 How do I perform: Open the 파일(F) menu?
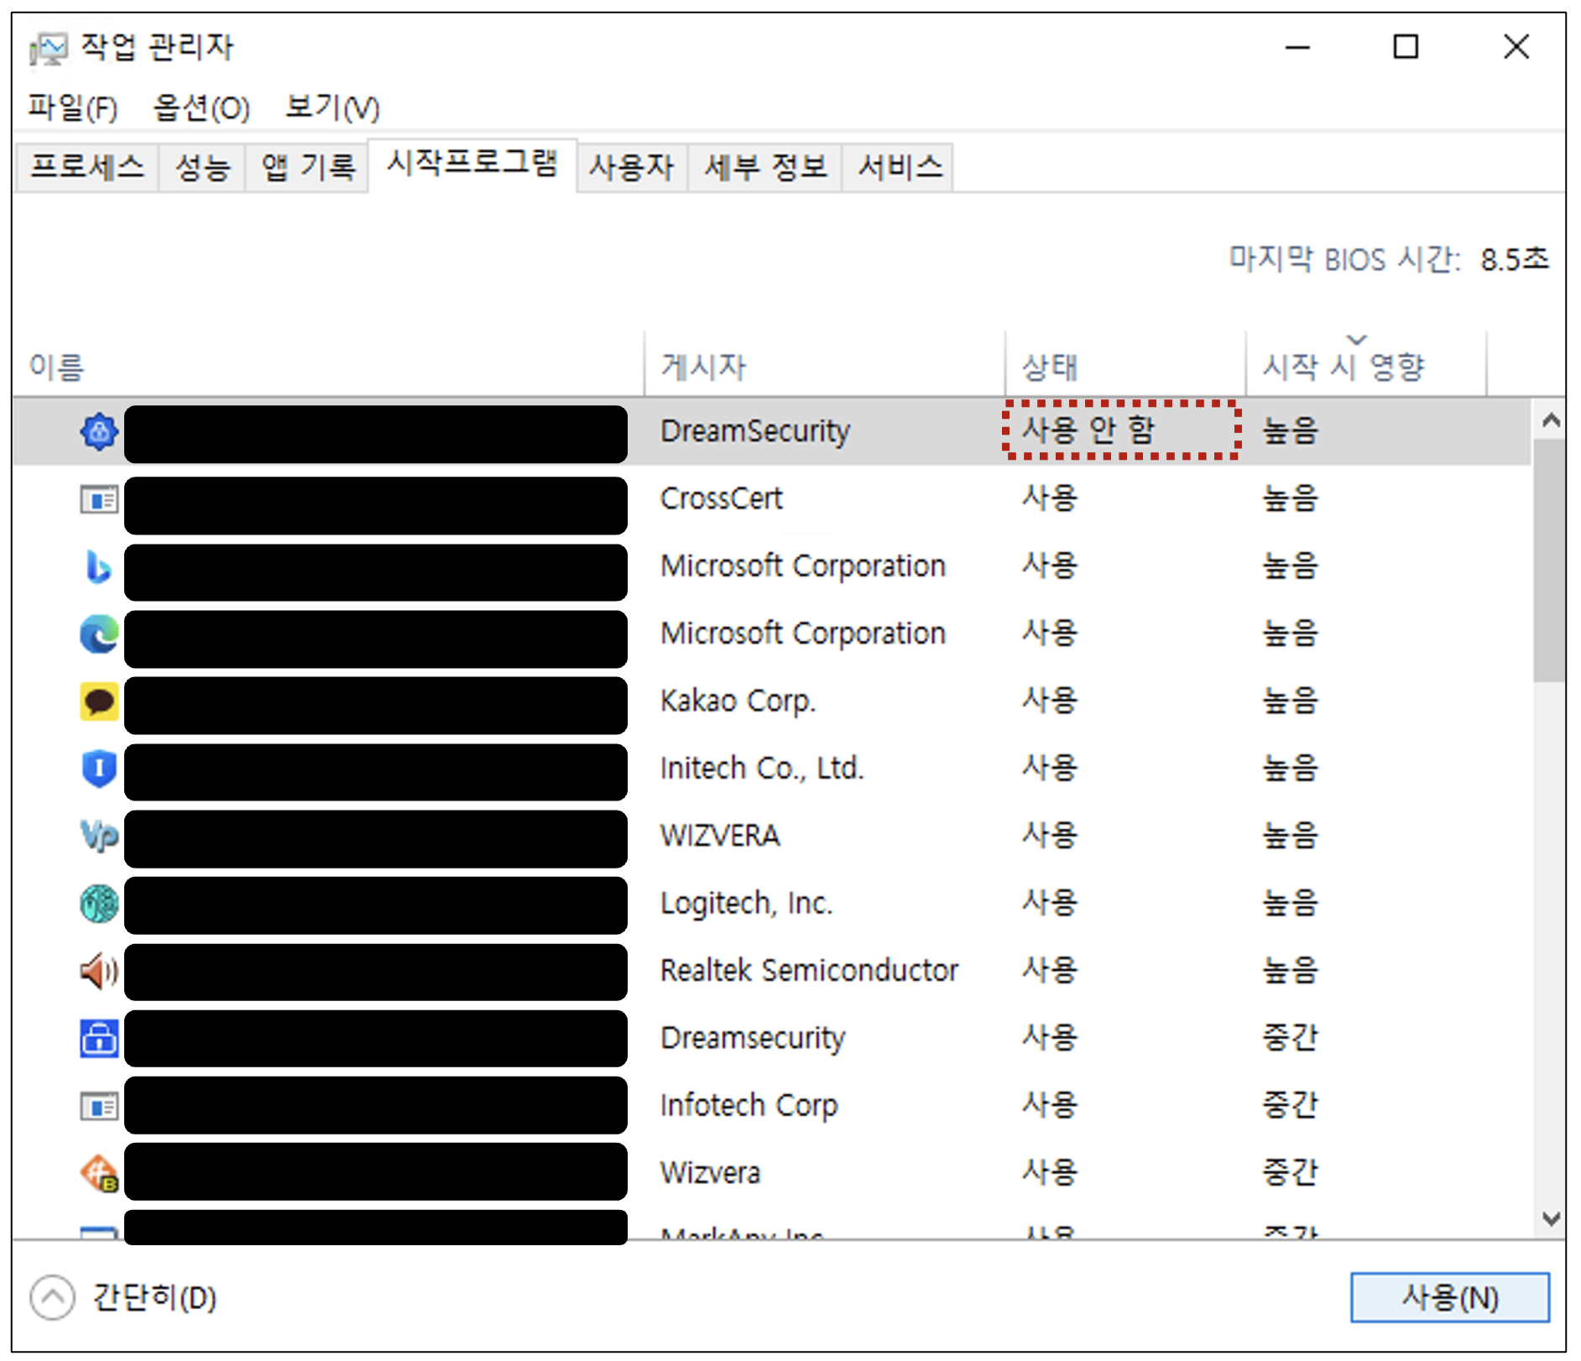pyautogui.click(x=73, y=107)
